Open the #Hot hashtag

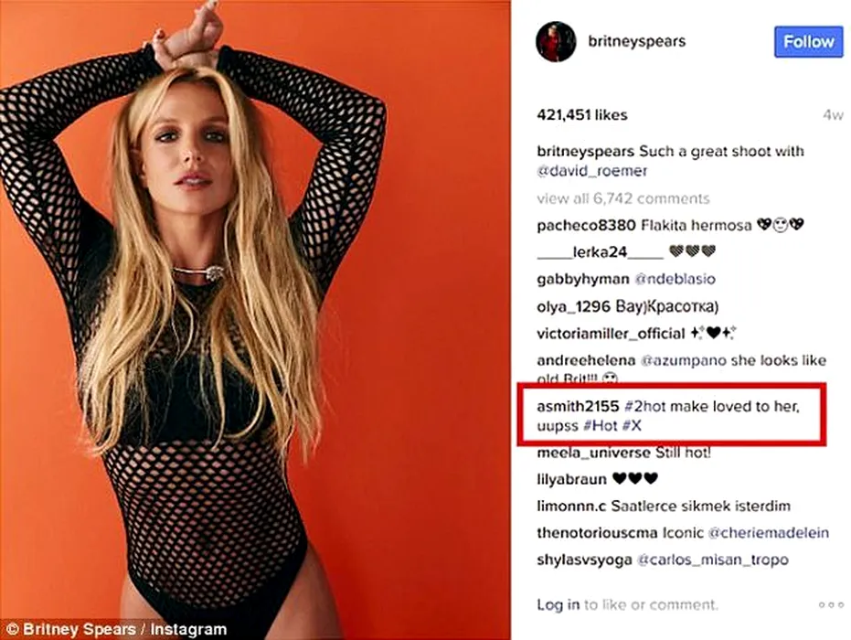point(601,425)
